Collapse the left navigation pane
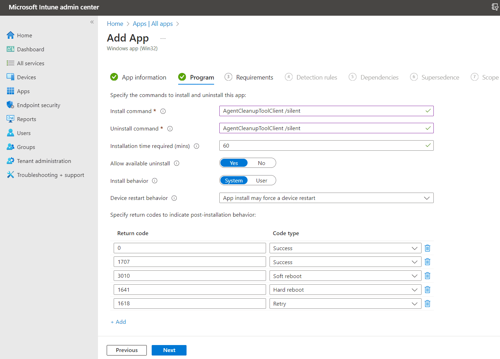The width and height of the screenshot is (500, 359). (92, 22)
